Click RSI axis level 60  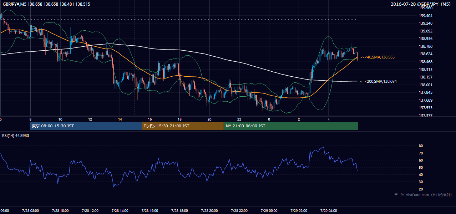pos(421,160)
